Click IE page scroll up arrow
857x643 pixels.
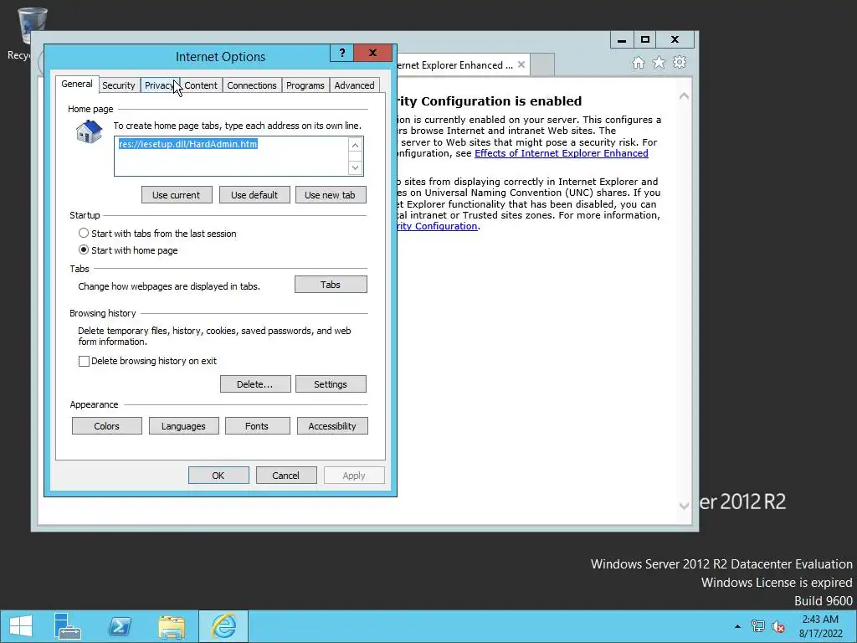point(684,96)
